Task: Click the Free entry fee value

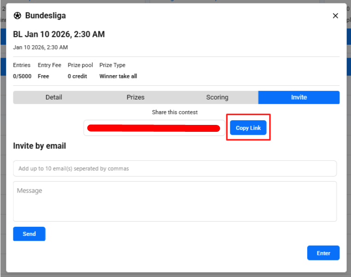Action: pyautogui.click(x=43, y=76)
